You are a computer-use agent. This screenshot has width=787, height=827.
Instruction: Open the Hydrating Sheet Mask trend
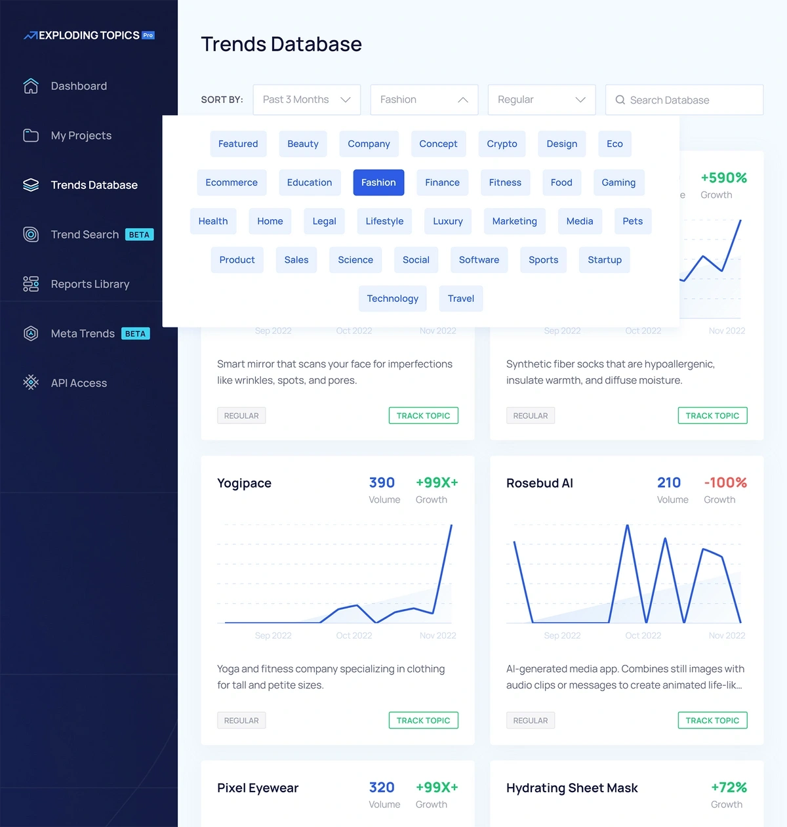572,788
